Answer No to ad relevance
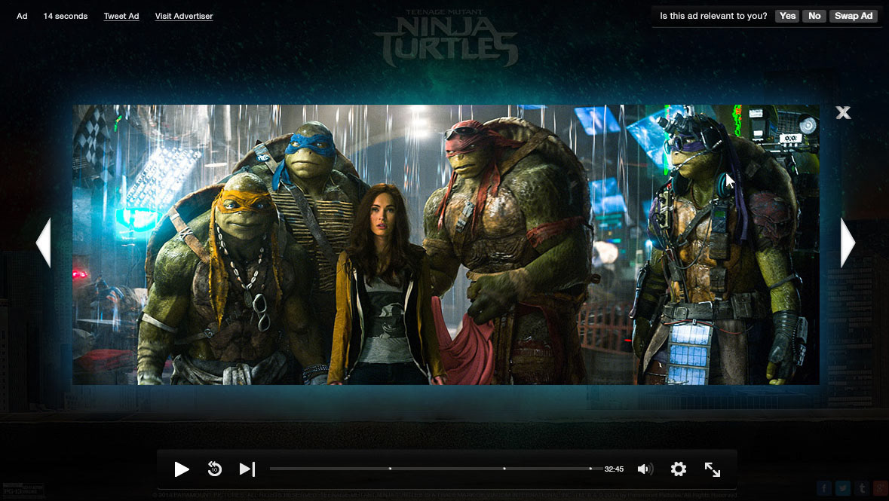This screenshot has width=889, height=501. (x=814, y=16)
